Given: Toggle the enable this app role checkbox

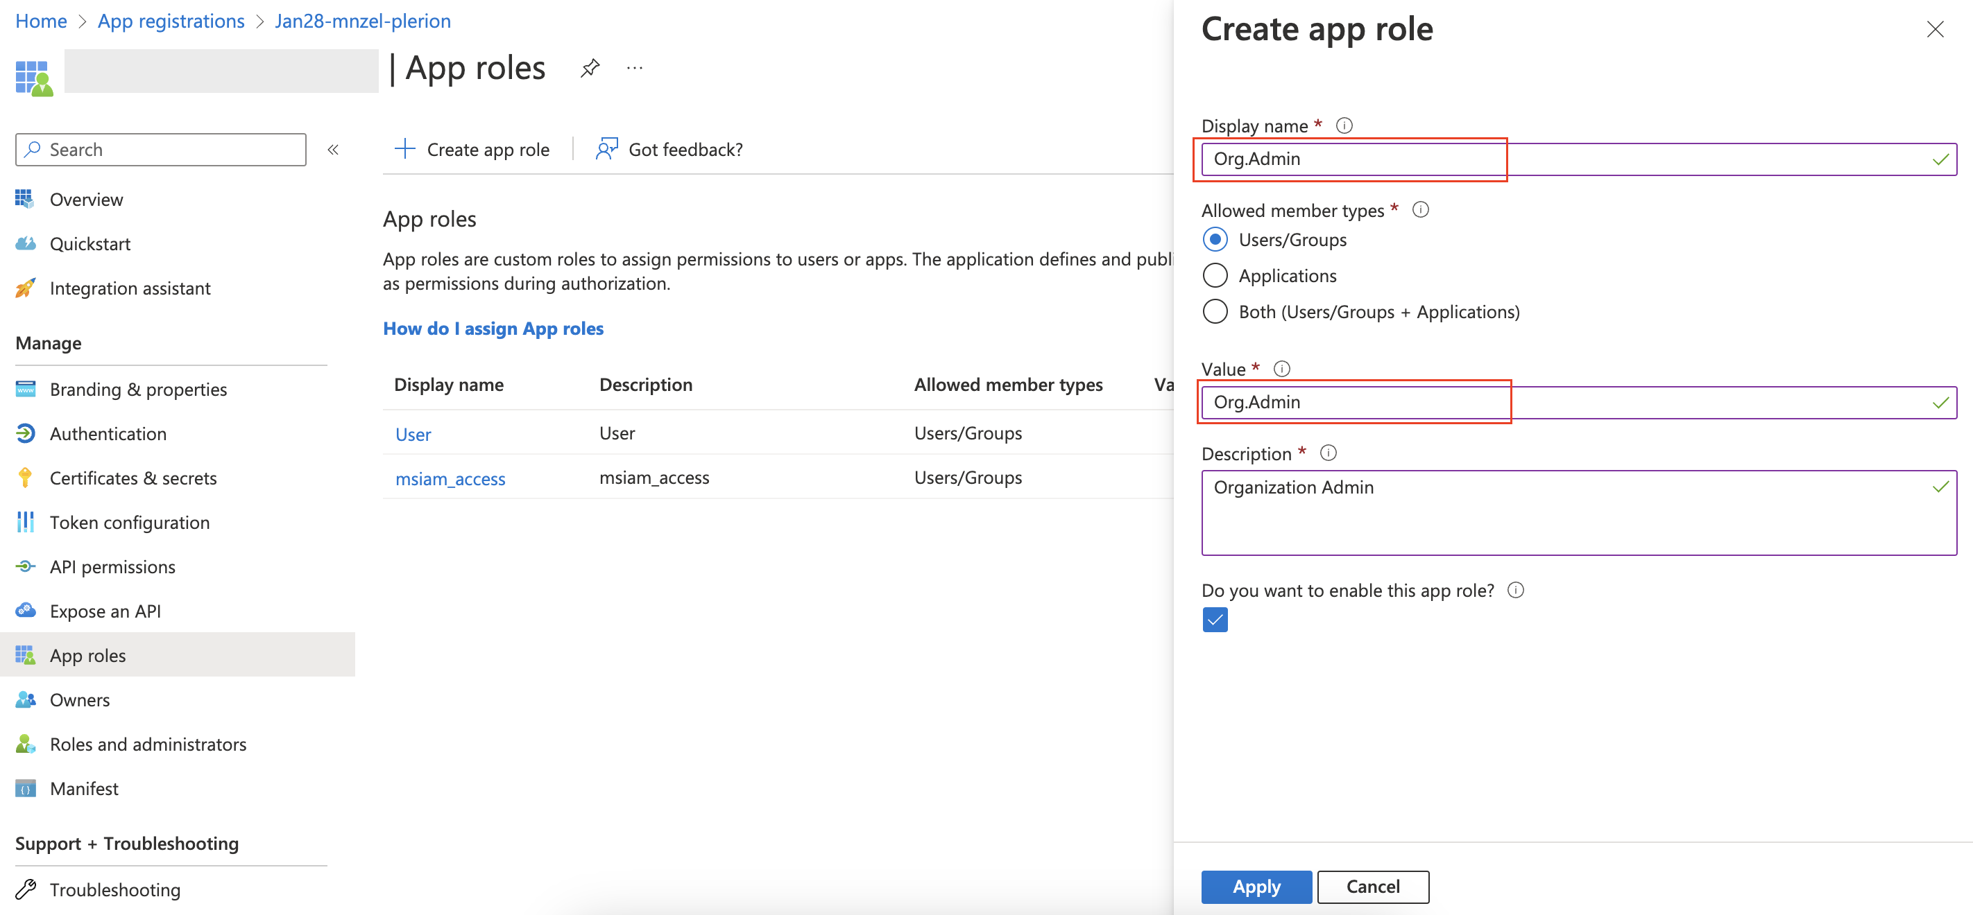Looking at the screenshot, I should [1215, 620].
